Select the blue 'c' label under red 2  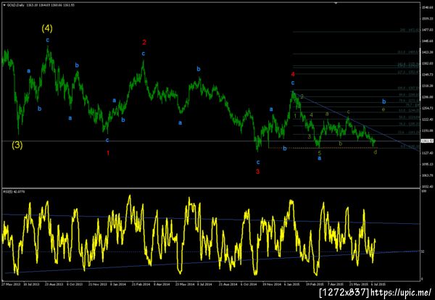[x=144, y=54]
